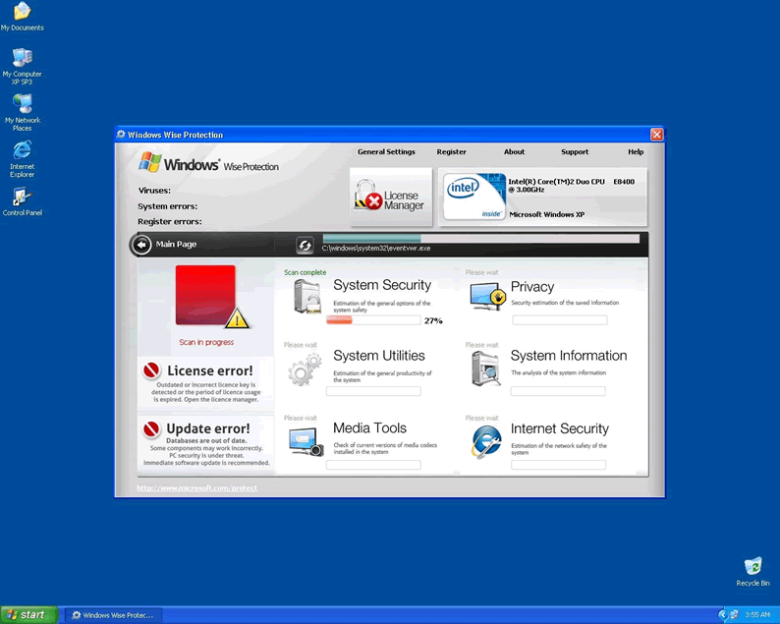Open the Recycle Bin desktop icon

(752, 571)
